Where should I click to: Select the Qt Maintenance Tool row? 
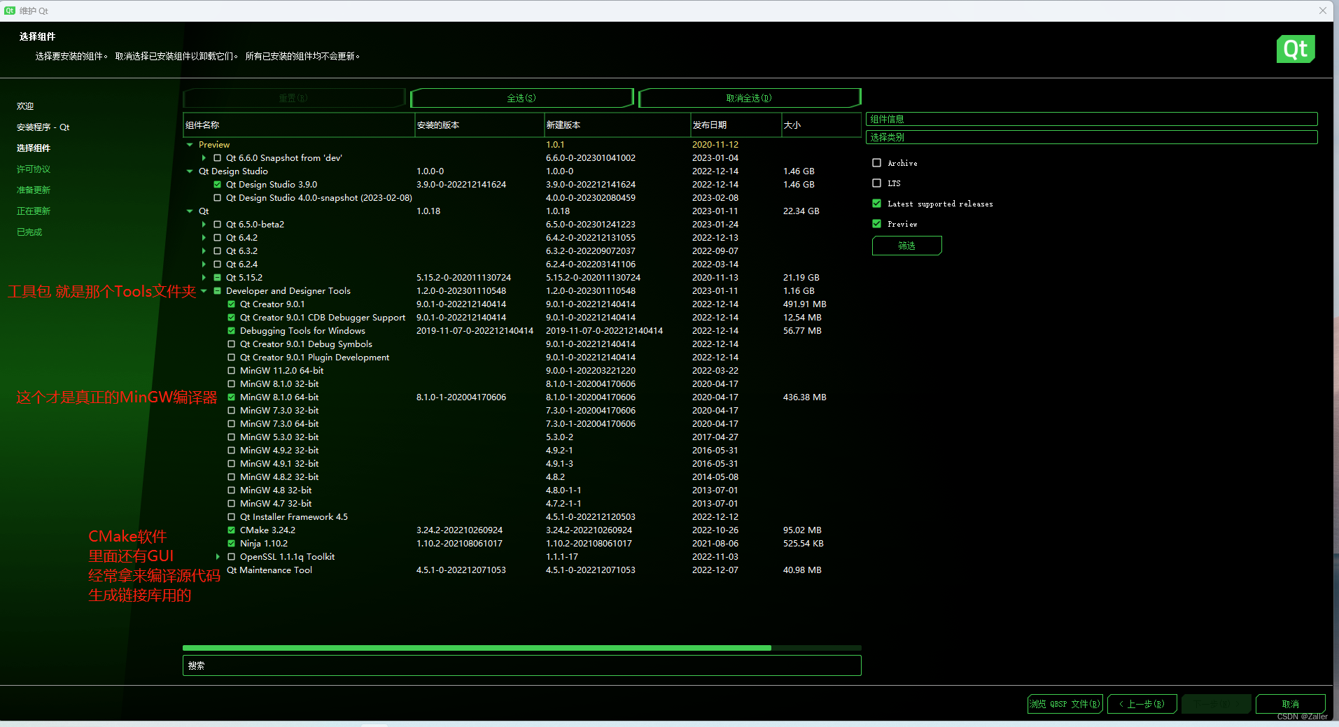click(x=521, y=570)
